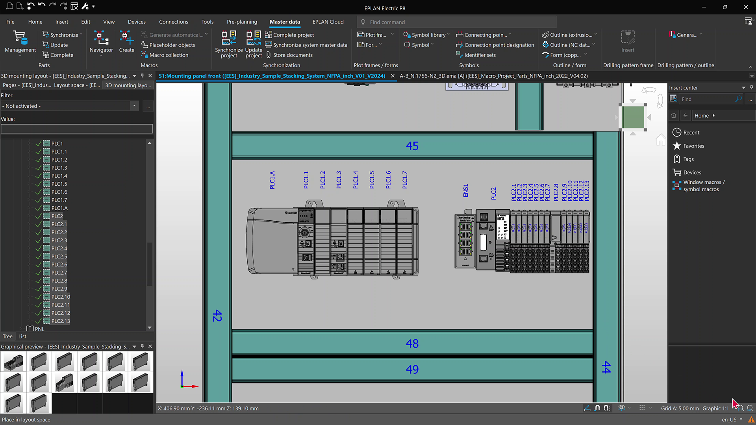Select the Create macro tool
Viewport: 756px width, 425px height.
tap(126, 43)
